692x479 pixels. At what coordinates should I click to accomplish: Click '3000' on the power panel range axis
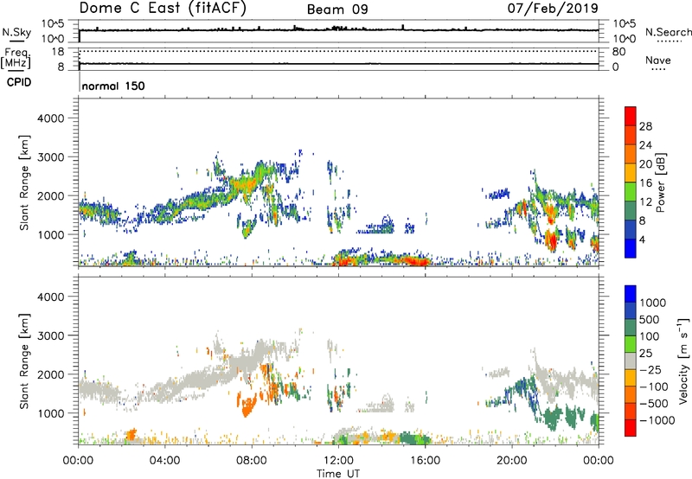click(51, 157)
